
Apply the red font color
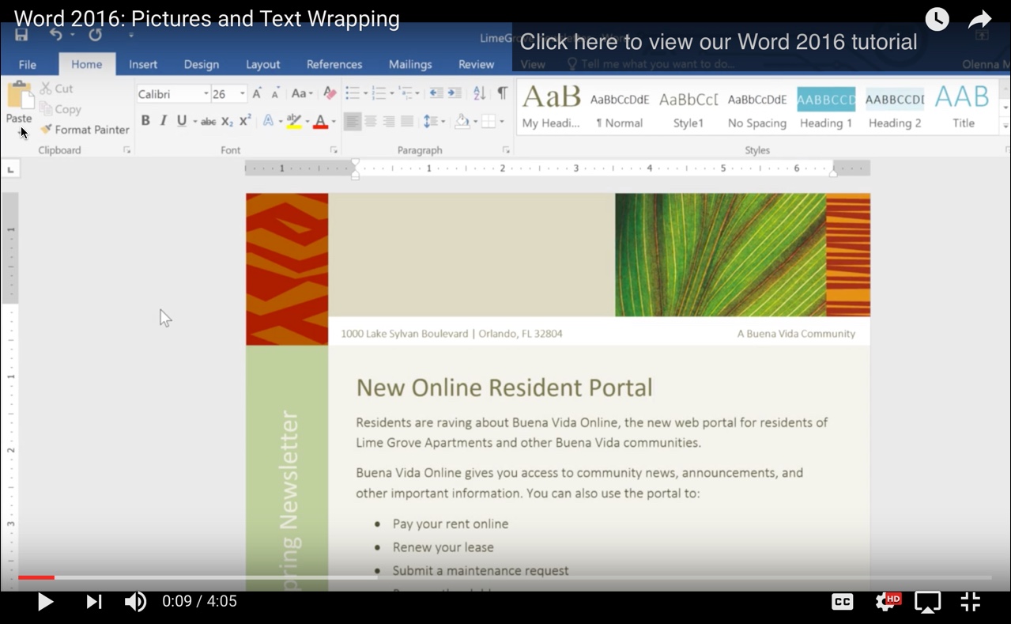click(x=320, y=121)
